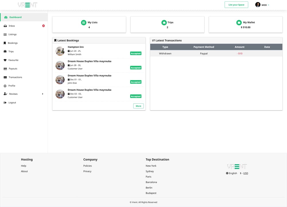Click the Trips suitcase icon in sidebar
This screenshot has height=207, width=287.
[x=5, y=52]
